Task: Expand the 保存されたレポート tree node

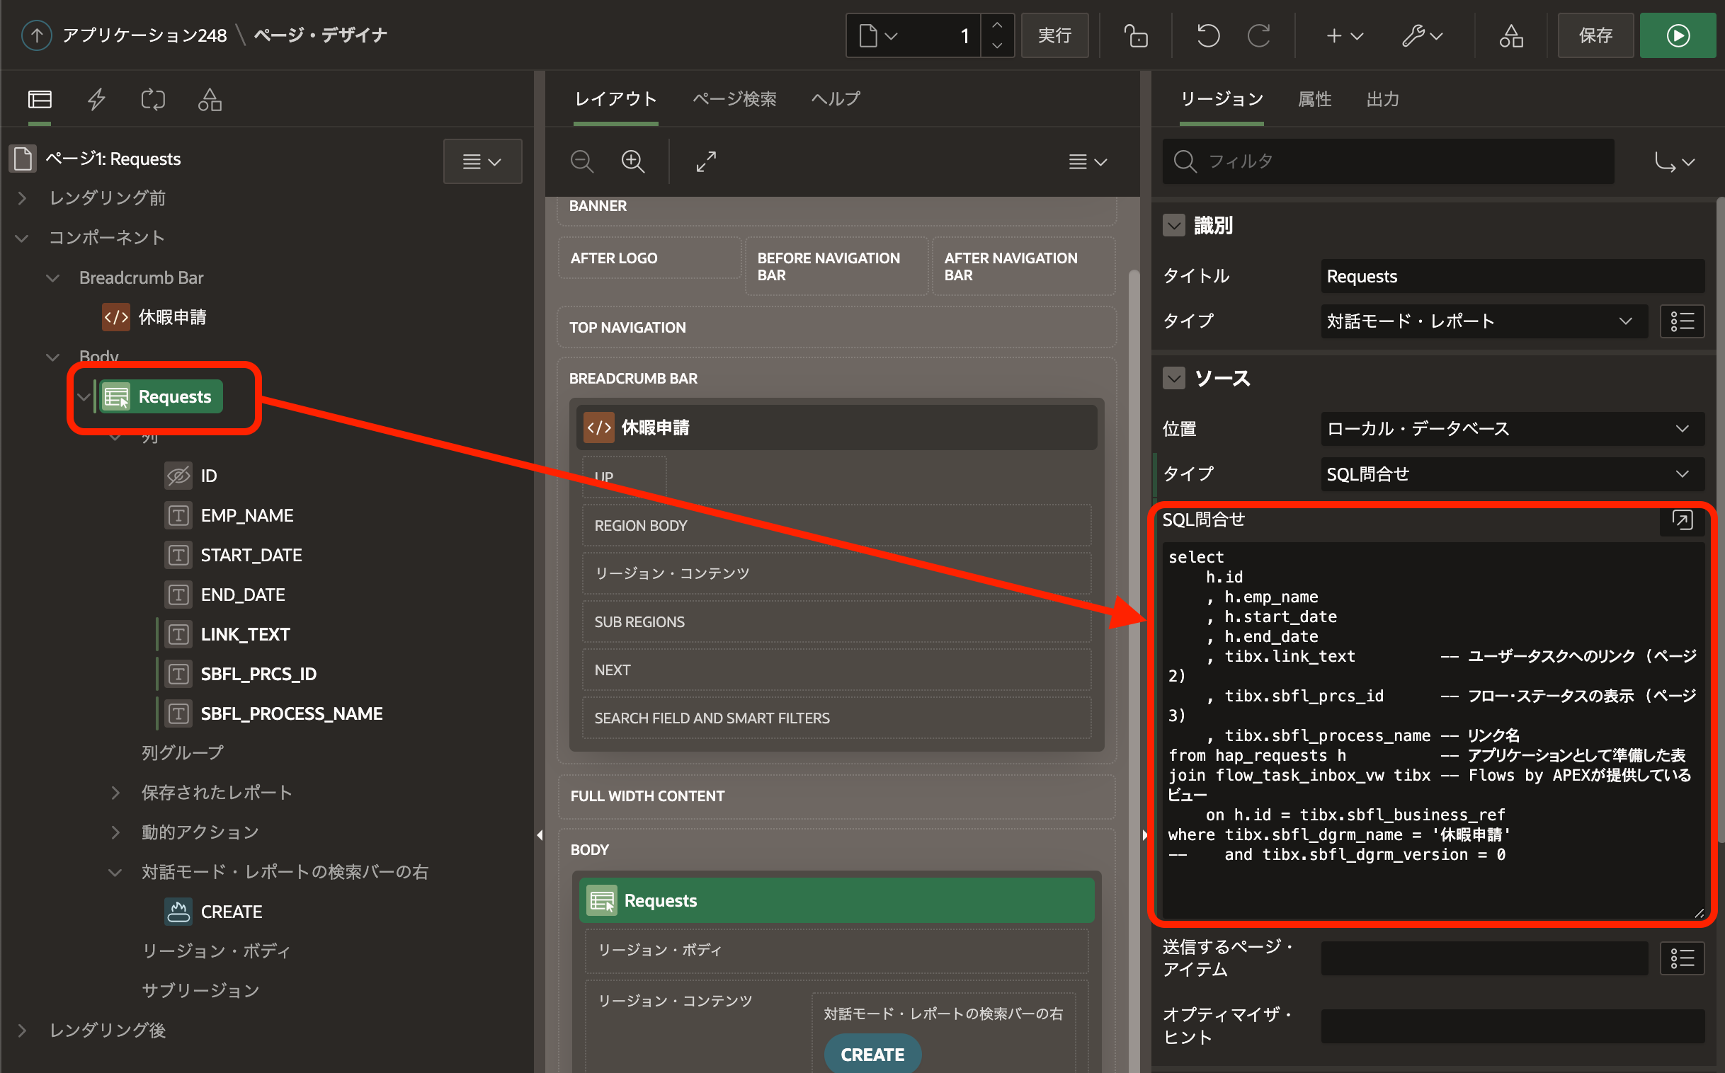Action: (115, 793)
